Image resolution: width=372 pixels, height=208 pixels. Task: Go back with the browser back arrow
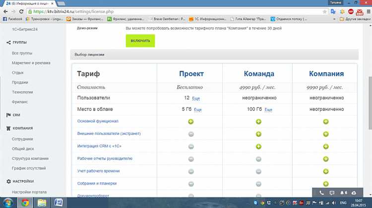click(x=5, y=11)
